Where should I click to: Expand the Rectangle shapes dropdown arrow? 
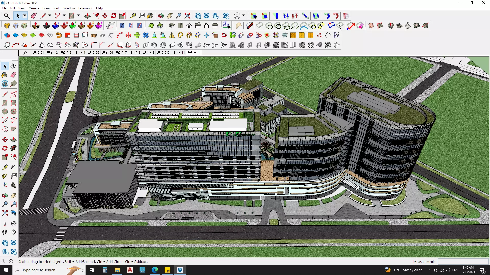click(x=78, y=16)
